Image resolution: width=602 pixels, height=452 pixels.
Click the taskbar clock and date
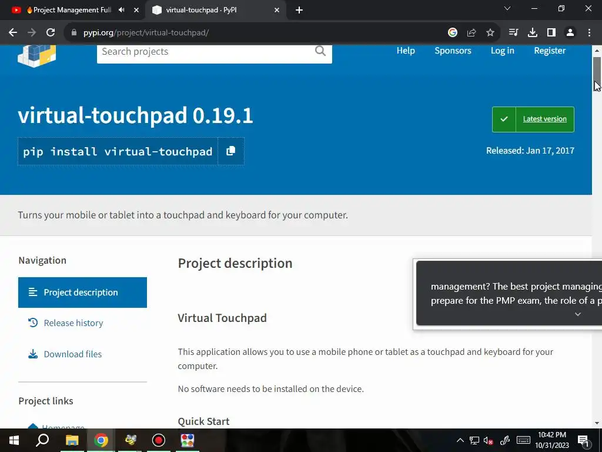tap(552, 440)
